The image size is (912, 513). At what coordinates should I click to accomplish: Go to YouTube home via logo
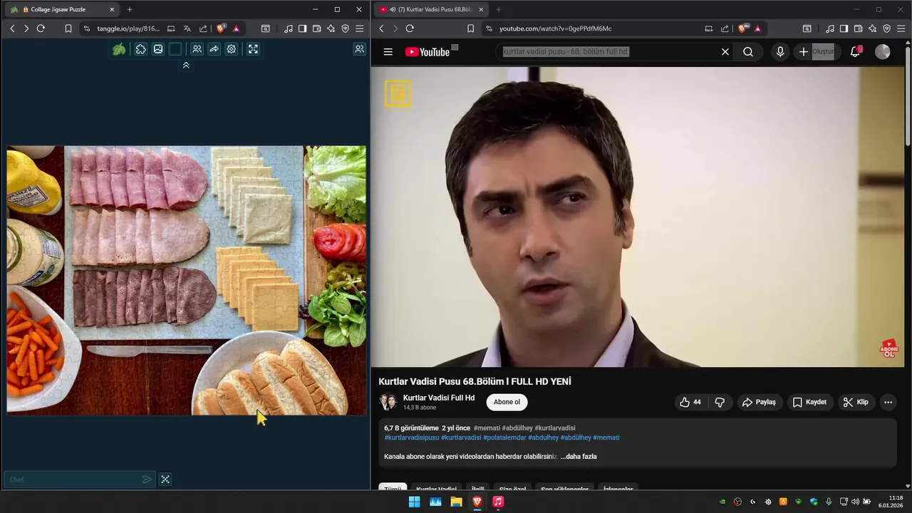[x=427, y=52]
